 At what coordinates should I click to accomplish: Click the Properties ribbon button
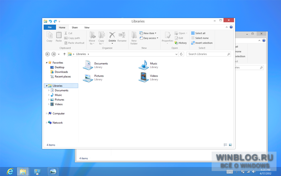pos(168,37)
